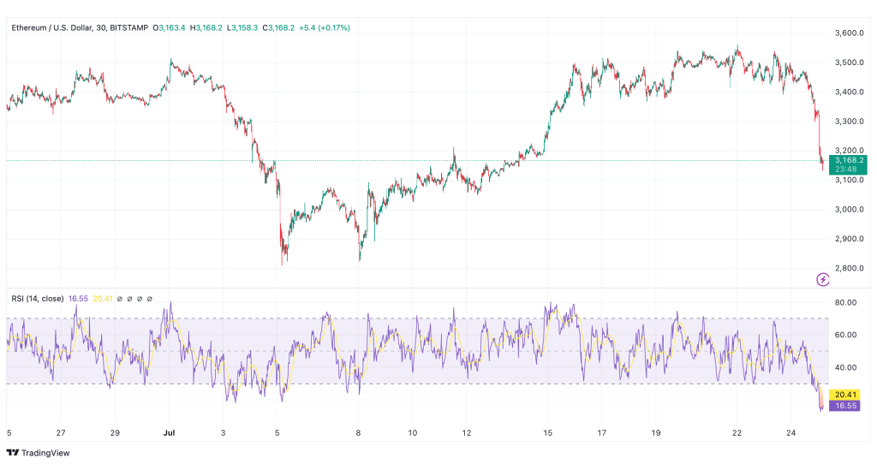Click the 3,200.00 price scale label
Screen dimensions: 877x464
[x=849, y=151]
